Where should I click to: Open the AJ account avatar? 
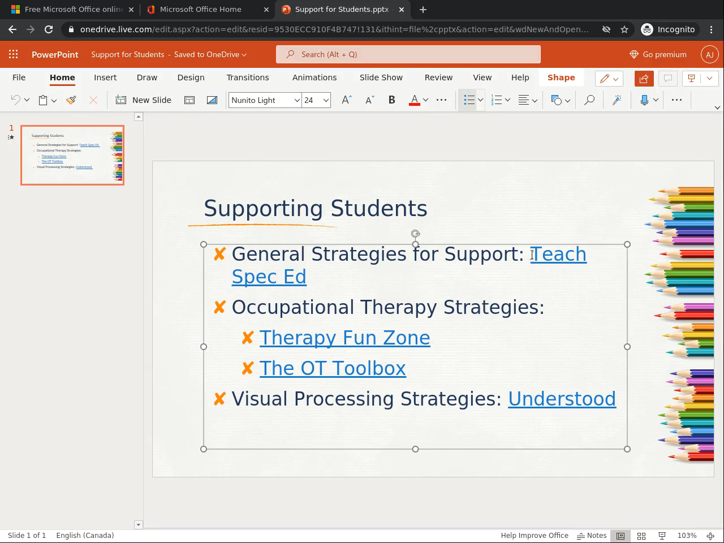709,54
